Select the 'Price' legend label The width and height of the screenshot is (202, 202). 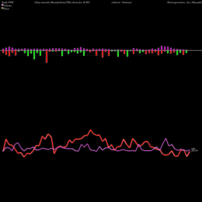click(x=6, y=9)
